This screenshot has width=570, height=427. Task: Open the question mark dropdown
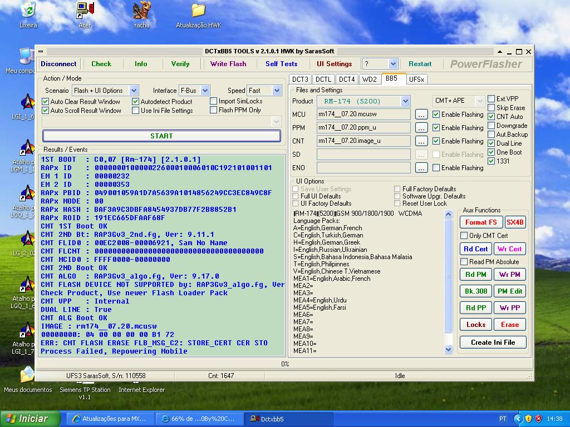(x=393, y=64)
